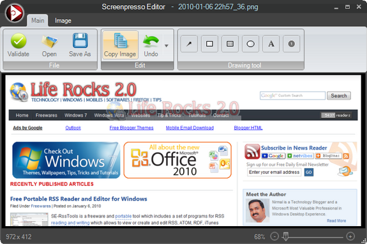Click the zoom slider handle
This screenshot has height=244, width=367.
pyautogui.click(x=285, y=236)
